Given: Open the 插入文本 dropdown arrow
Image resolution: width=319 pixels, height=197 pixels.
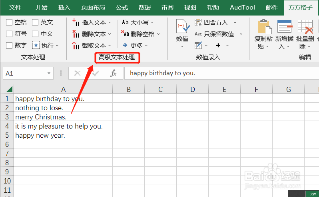Looking at the screenshot, I should tap(110, 22).
